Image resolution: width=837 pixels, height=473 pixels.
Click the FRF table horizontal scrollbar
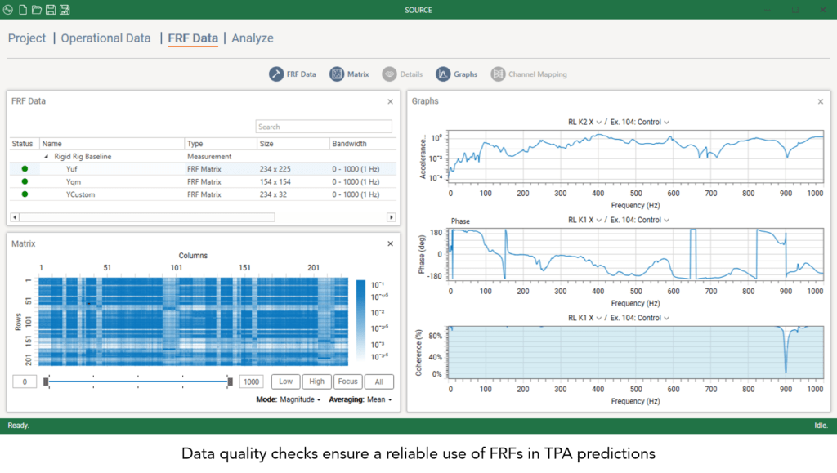(x=147, y=217)
